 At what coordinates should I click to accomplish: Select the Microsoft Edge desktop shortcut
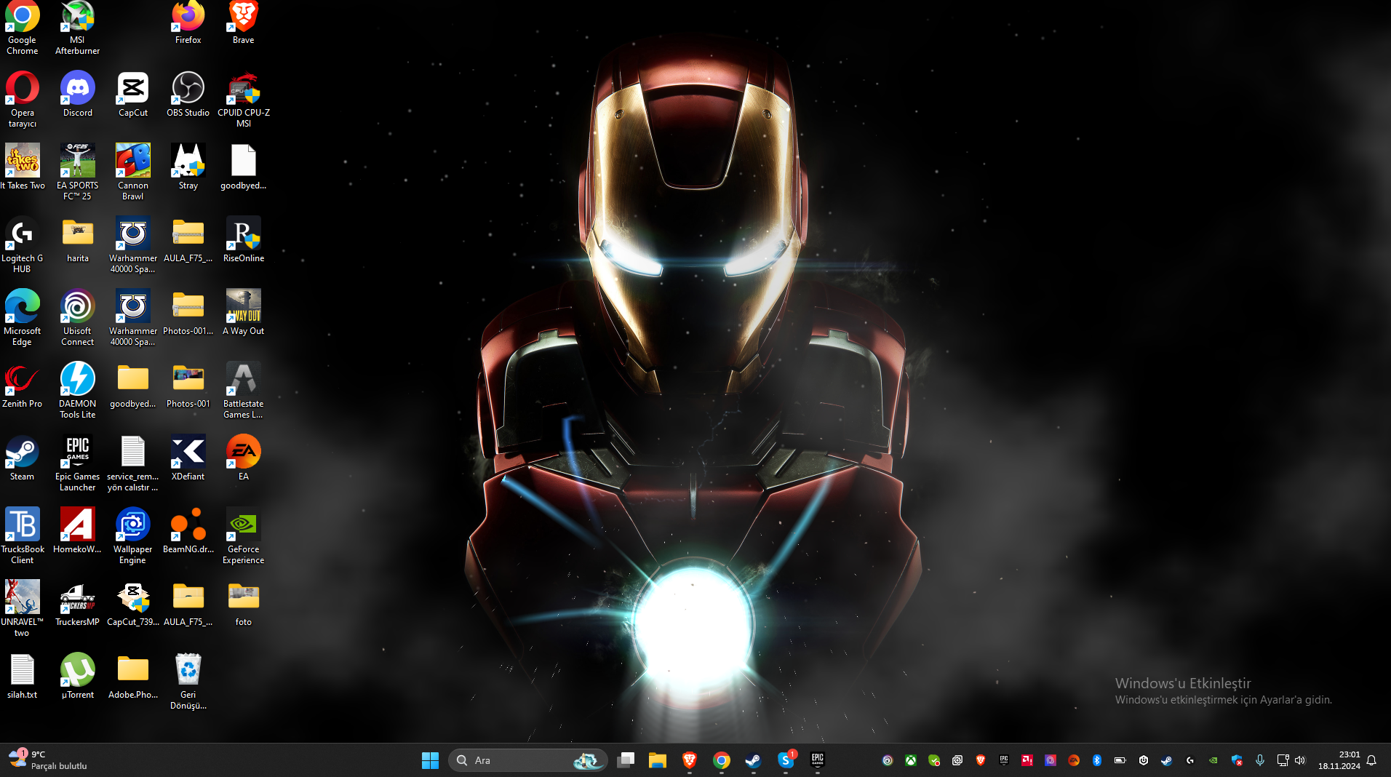23,318
